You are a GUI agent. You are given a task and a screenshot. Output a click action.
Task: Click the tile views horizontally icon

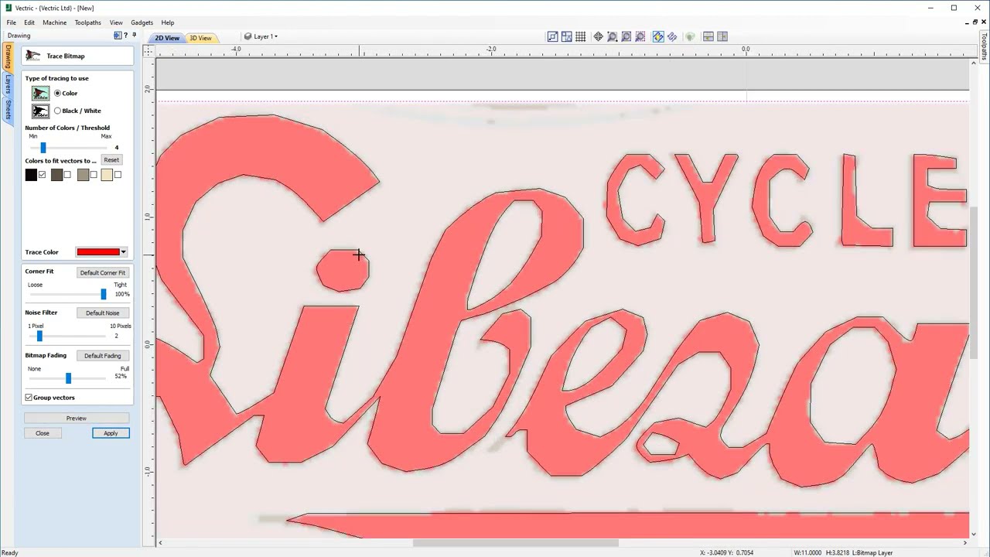[708, 36]
